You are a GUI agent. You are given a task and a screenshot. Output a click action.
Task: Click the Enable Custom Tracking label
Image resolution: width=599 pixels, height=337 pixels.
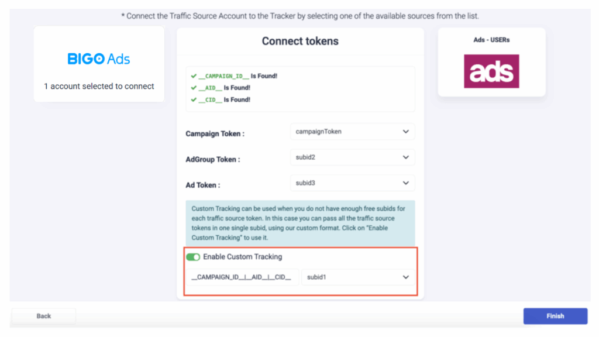(x=243, y=257)
